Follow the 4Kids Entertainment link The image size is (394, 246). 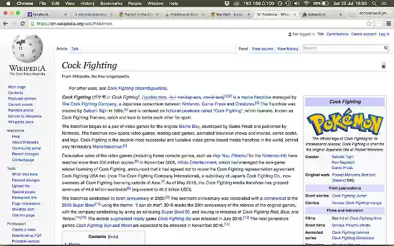(197, 162)
